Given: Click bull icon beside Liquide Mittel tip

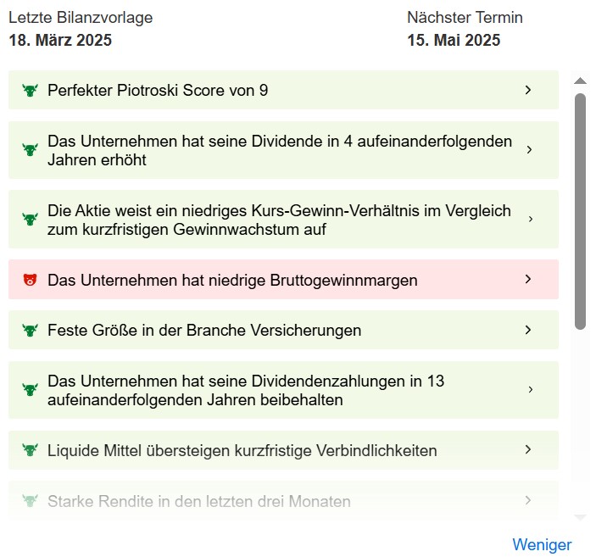Looking at the screenshot, I should [x=31, y=450].
